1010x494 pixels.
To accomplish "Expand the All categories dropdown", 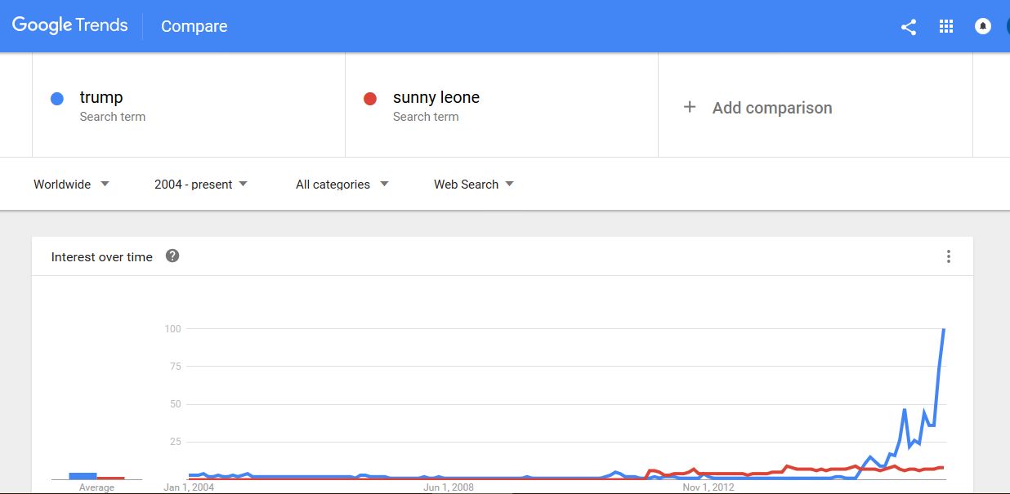I will tap(342, 185).
